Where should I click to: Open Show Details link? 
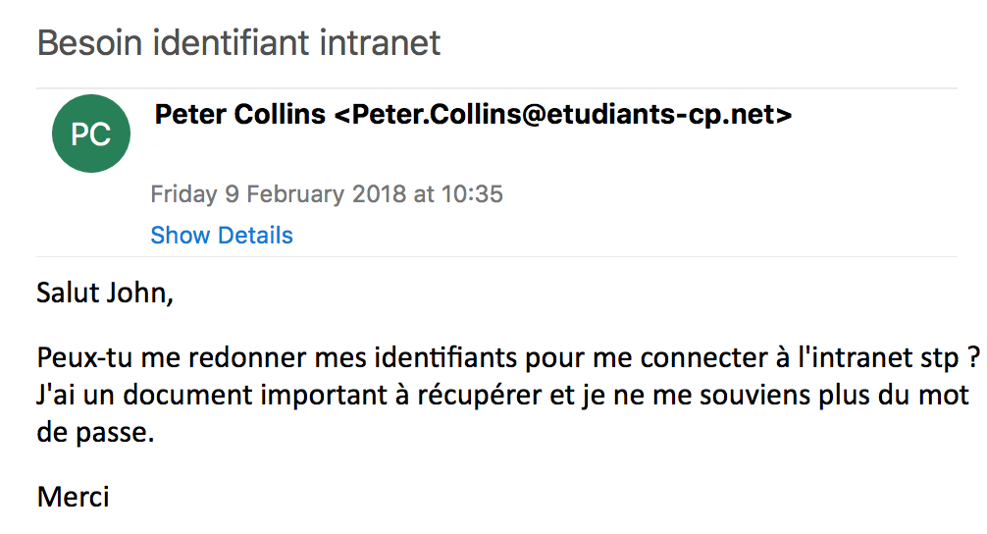pos(222,236)
